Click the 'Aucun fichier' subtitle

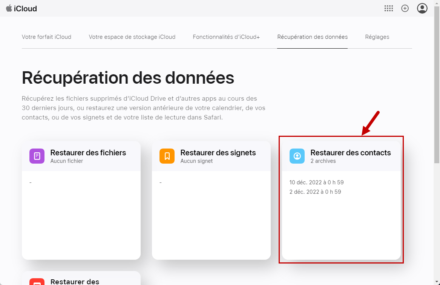click(x=67, y=161)
